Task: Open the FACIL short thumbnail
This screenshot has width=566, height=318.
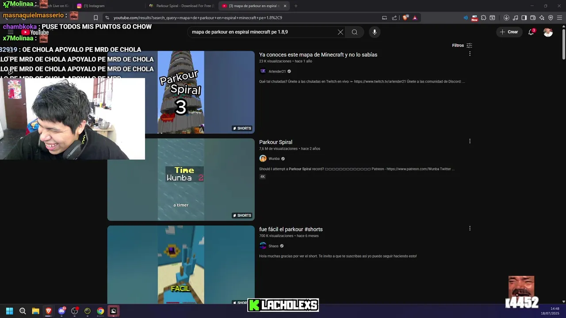Action: tap(181, 265)
